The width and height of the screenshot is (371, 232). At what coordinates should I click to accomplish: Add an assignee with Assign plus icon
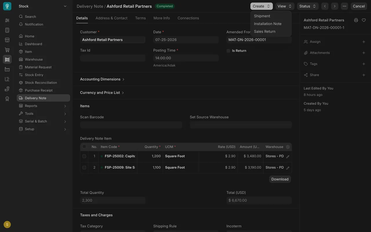[x=364, y=42]
